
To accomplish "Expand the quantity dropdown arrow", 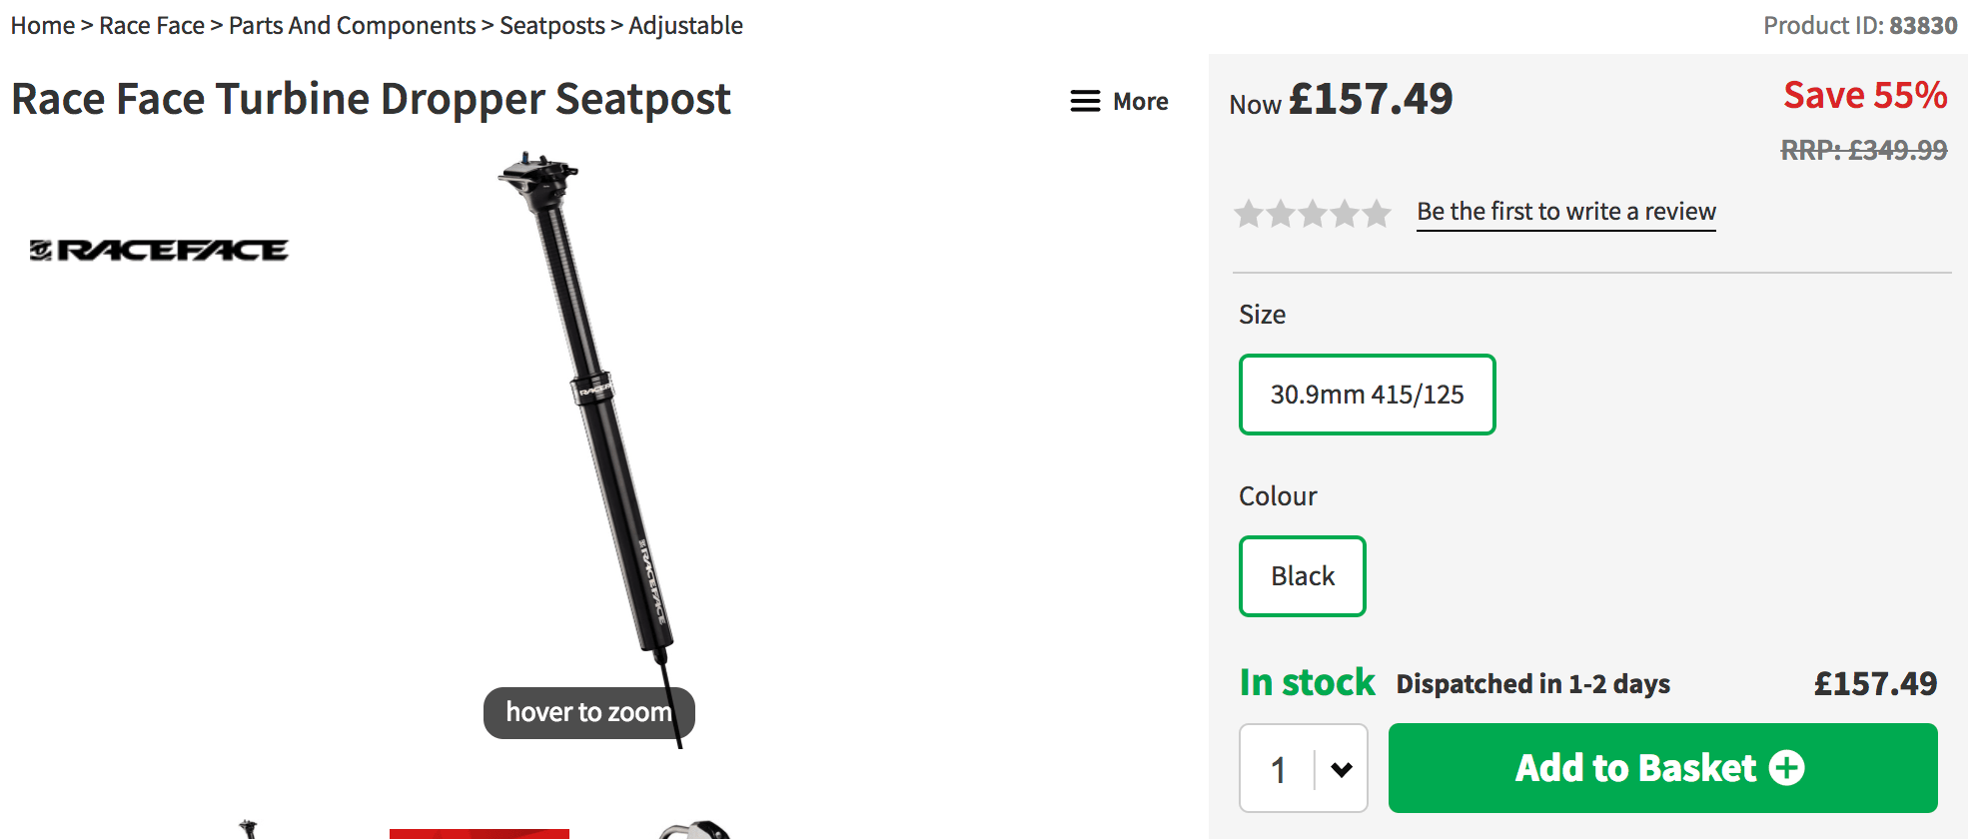I will point(1342,769).
